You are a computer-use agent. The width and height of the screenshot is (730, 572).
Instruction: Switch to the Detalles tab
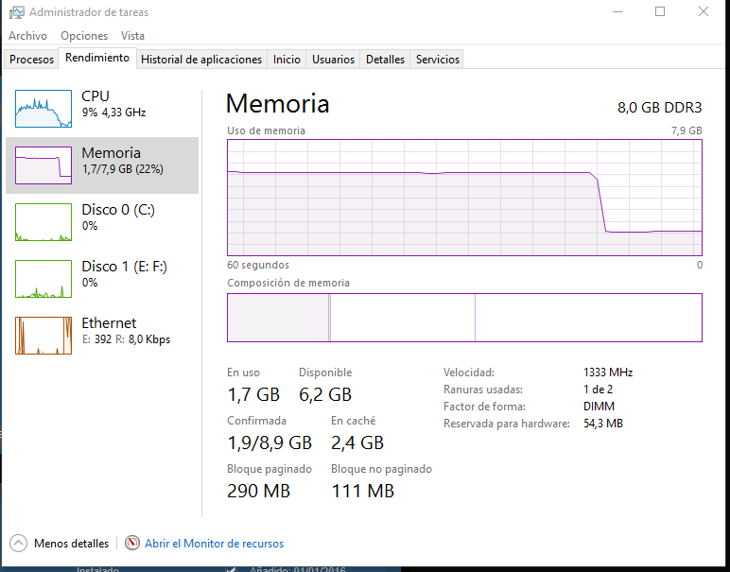(385, 60)
